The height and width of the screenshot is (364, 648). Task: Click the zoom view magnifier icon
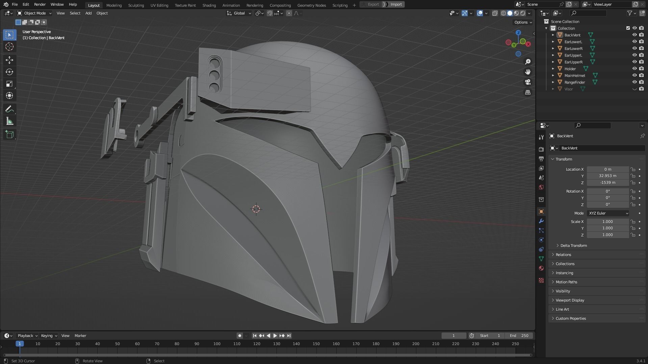pyautogui.click(x=528, y=62)
